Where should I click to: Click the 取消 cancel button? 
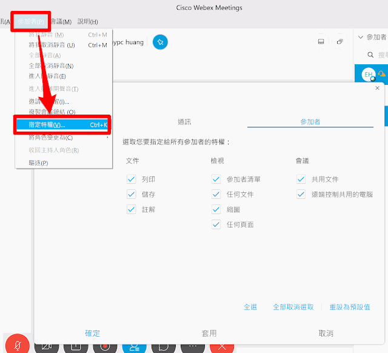326,333
